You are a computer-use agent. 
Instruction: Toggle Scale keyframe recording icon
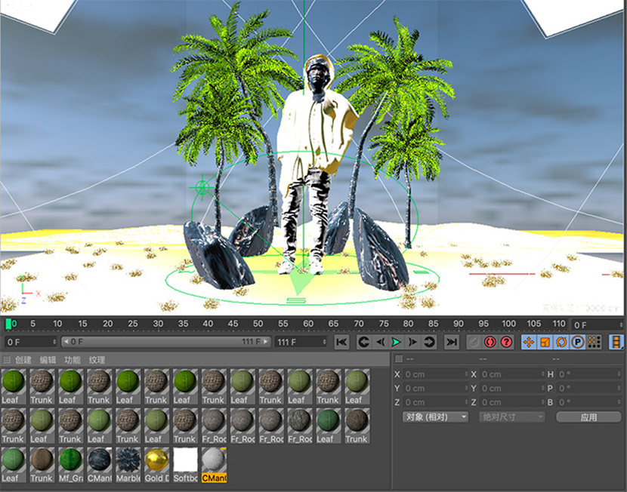[x=545, y=342]
